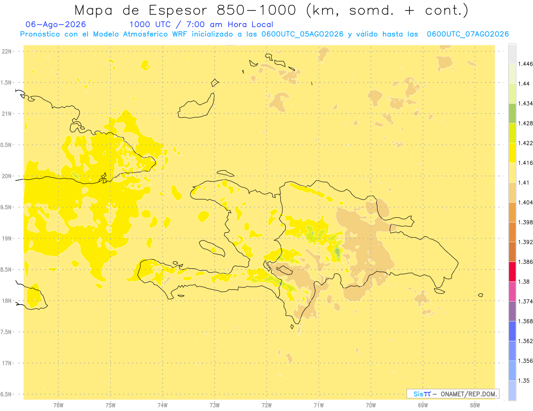
Task: Click the 1.392 colorbar value
Action: (x=526, y=242)
